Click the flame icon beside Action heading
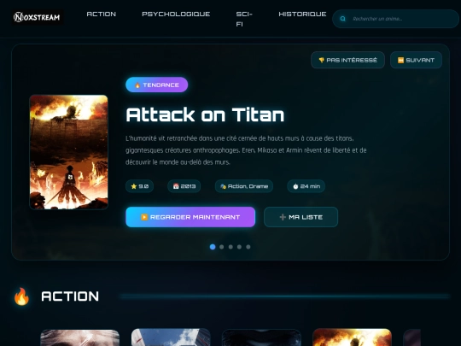461x346 pixels. (x=21, y=296)
